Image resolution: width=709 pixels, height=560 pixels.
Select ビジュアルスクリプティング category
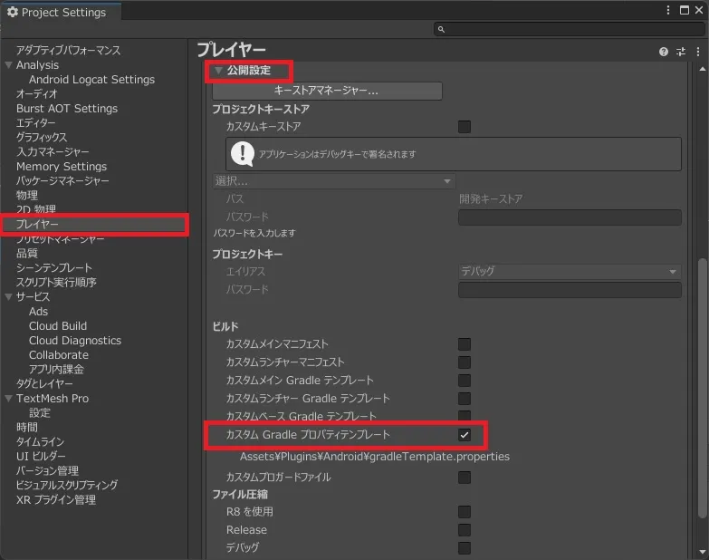click(x=67, y=486)
